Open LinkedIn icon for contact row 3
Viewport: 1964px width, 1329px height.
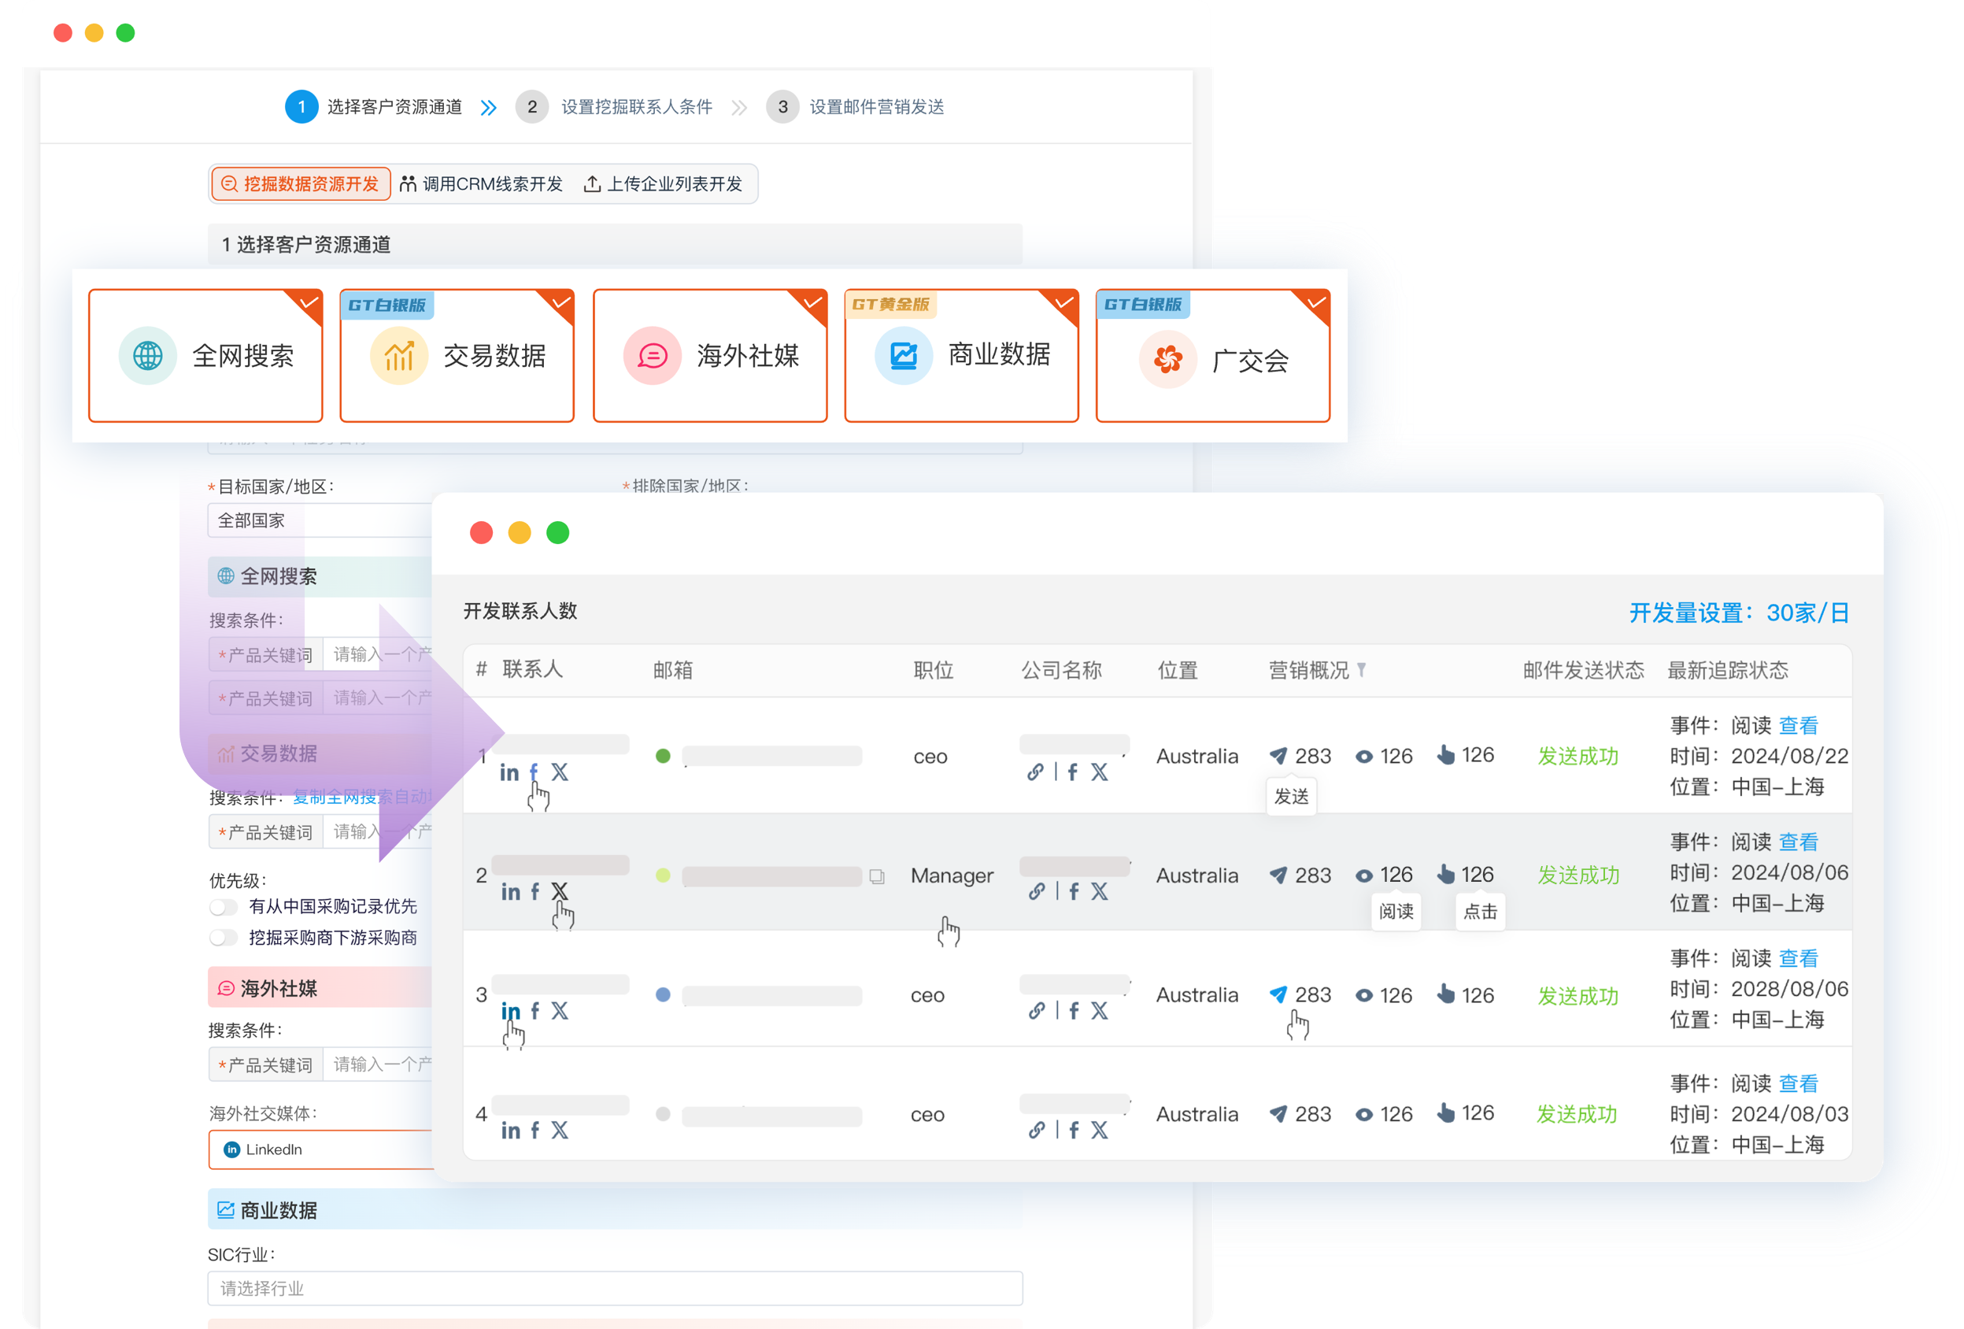pyautogui.click(x=510, y=1011)
